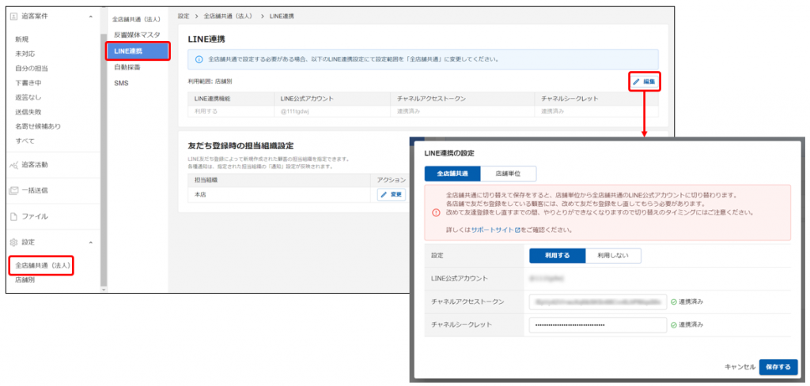Click the 本店 organization cell
This screenshot has height=386, width=810.
click(x=279, y=195)
